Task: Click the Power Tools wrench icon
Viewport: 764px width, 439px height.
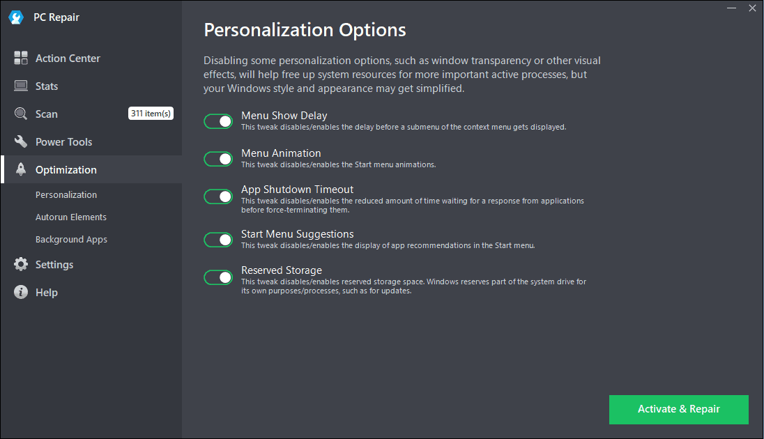Action: click(x=20, y=141)
